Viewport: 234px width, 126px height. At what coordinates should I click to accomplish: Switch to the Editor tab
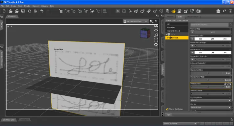[180, 16]
